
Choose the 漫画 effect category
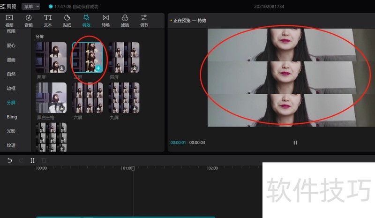coord(11,60)
